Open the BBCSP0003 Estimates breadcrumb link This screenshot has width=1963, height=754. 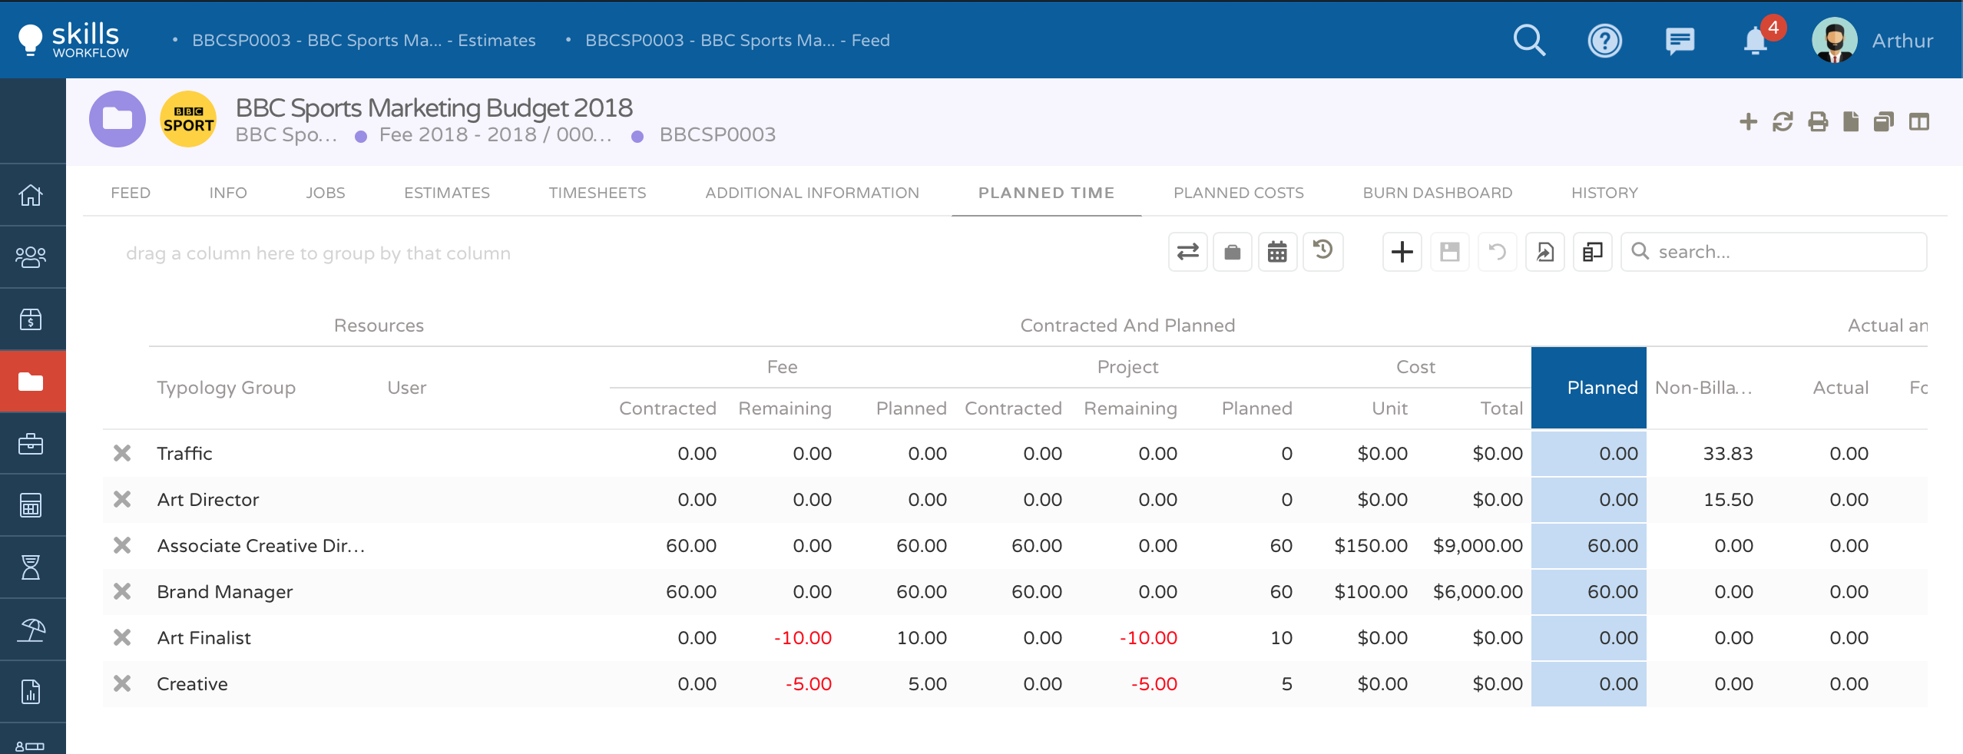[x=364, y=40]
